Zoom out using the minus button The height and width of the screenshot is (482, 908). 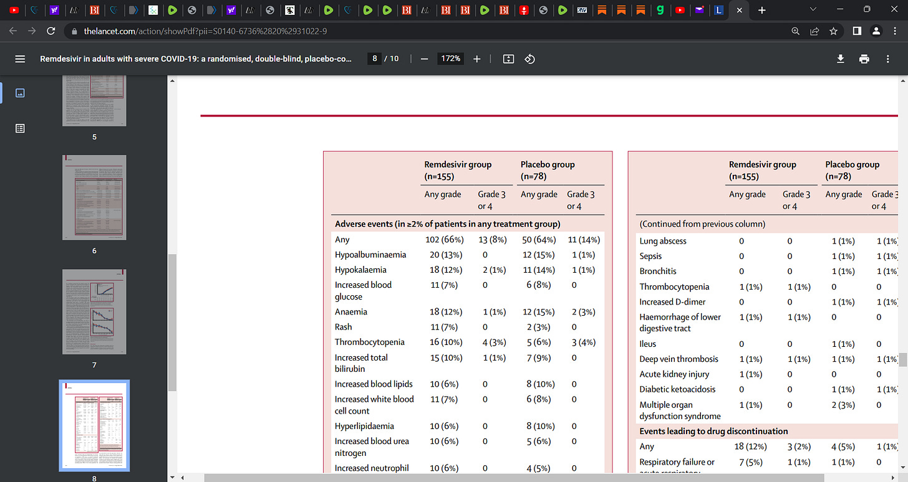pos(424,59)
